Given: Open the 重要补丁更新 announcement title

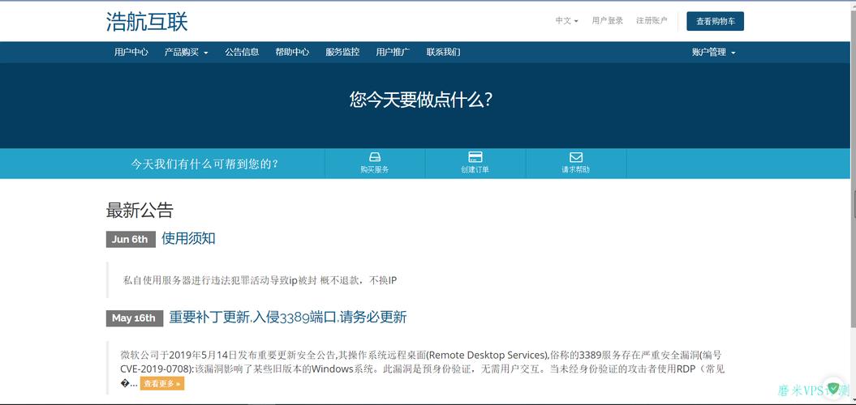Looking at the screenshot, I should [288, 318].
